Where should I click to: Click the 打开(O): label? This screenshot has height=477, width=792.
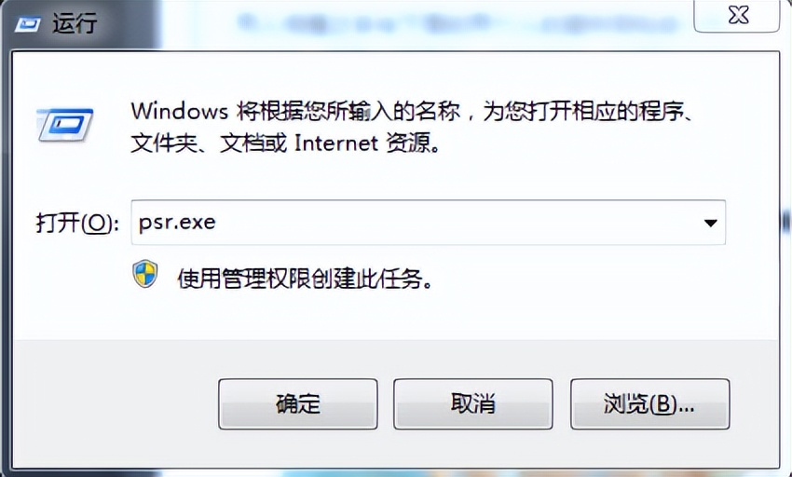pos(77,223)
